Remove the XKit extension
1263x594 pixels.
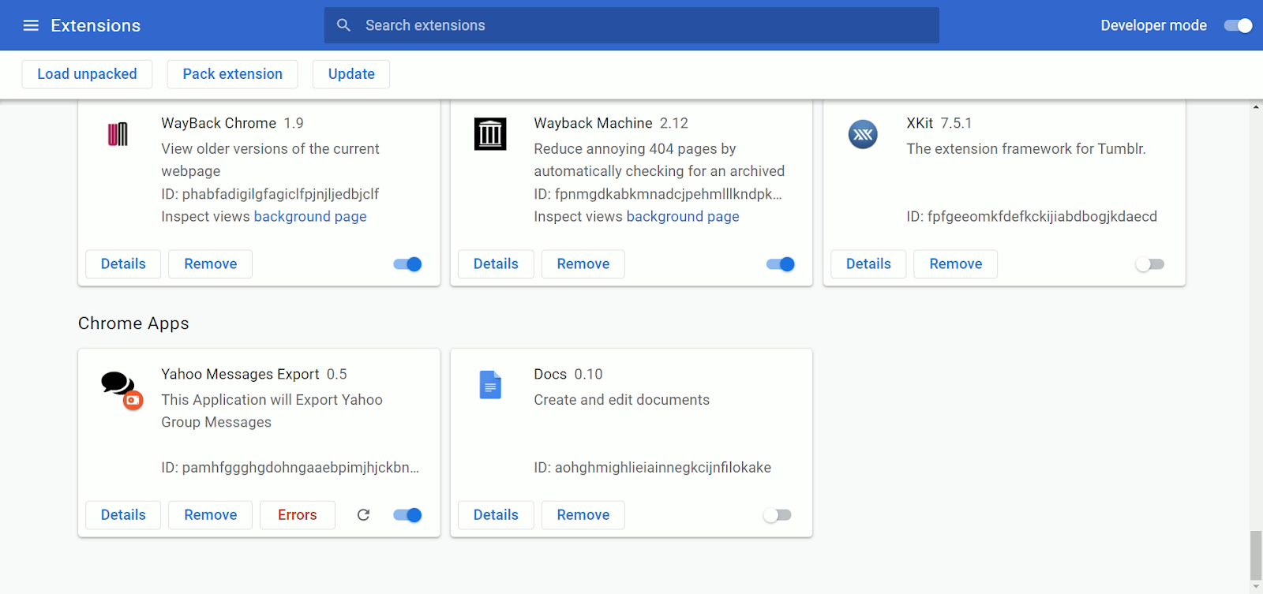pyautogui.click(x=956, y=264)
